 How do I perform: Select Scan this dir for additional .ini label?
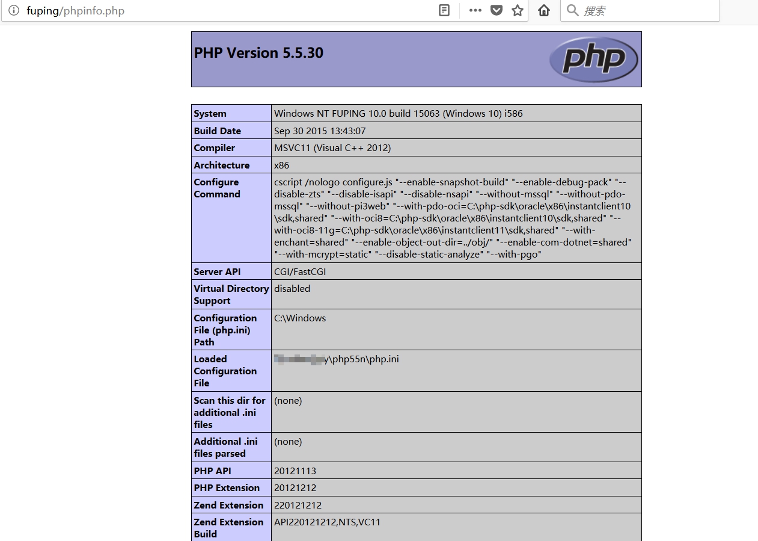[x=229, y=412]
